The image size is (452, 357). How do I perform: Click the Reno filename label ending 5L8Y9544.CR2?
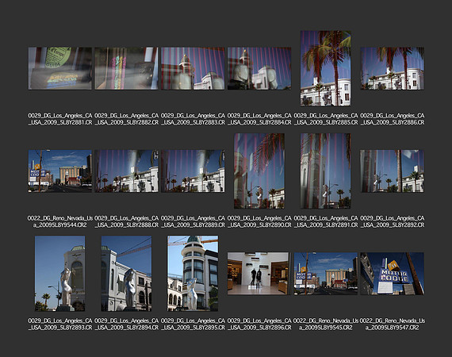point(60,221)
